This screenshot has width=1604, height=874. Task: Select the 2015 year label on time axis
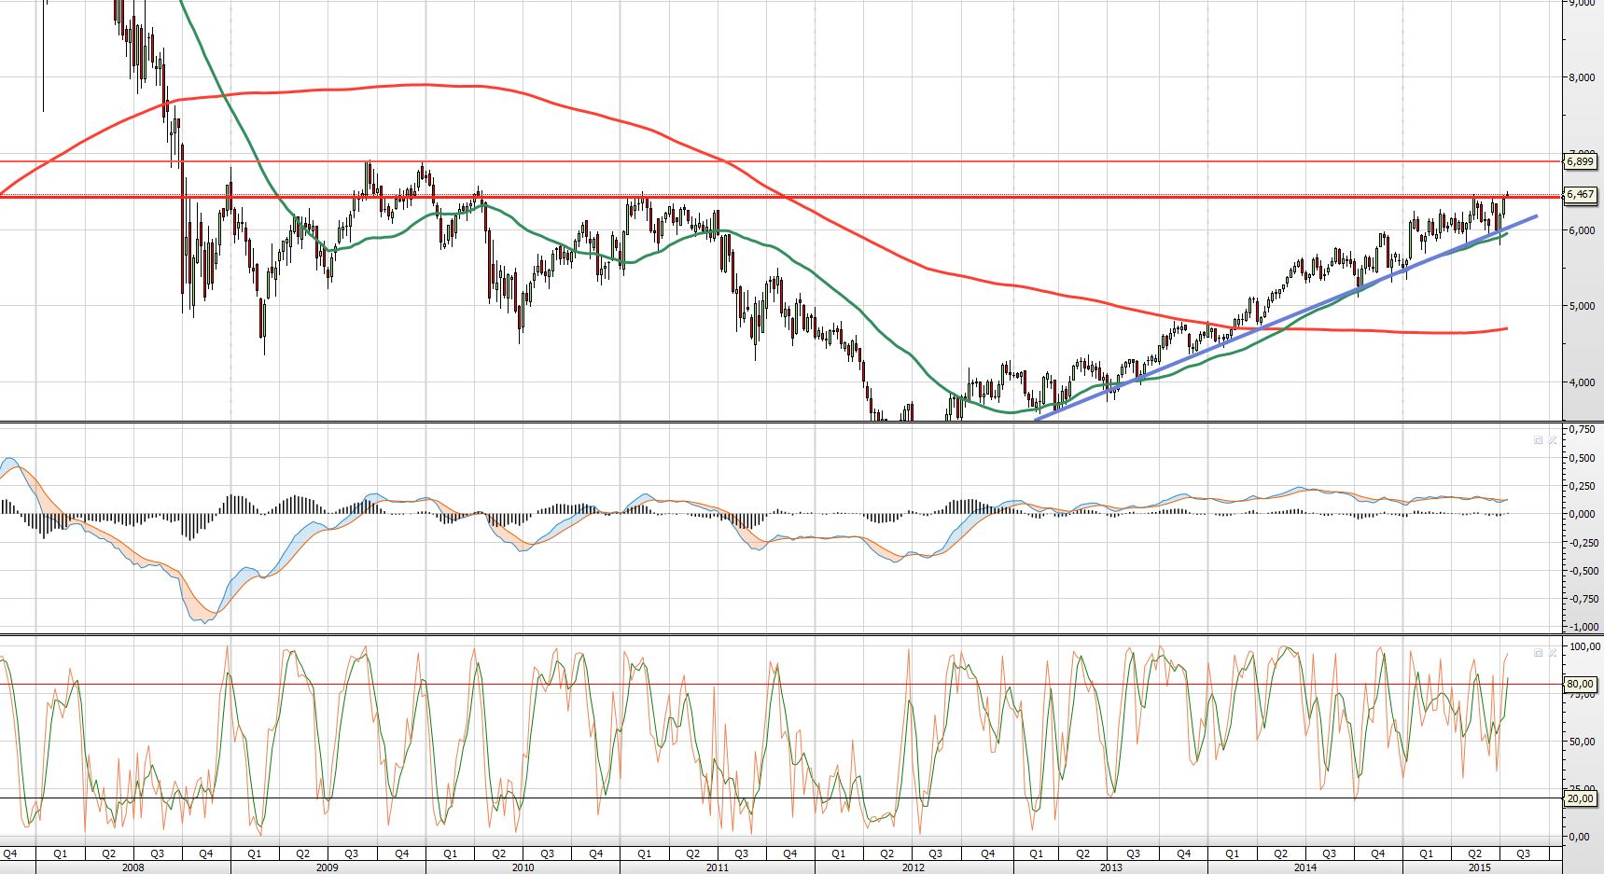tap(1479, 867)
